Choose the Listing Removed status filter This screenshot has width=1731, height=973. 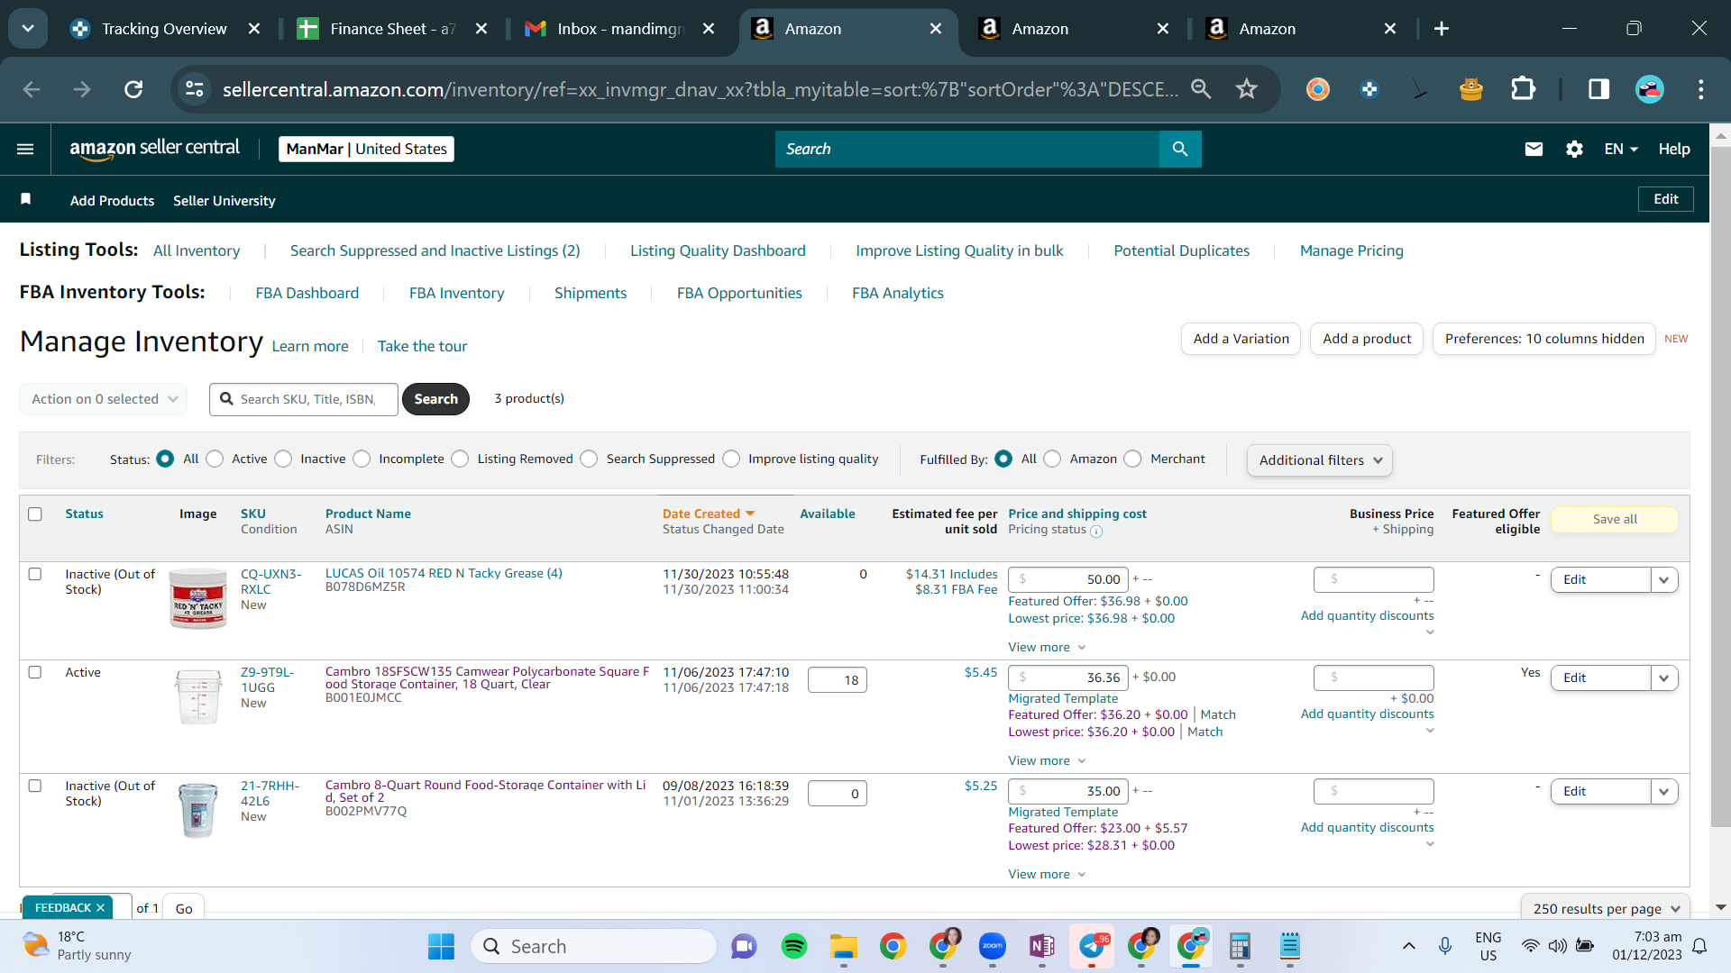tap(460, 459)
